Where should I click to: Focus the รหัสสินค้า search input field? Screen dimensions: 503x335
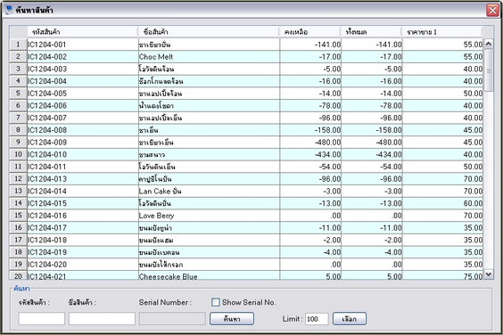click(41, 319)
